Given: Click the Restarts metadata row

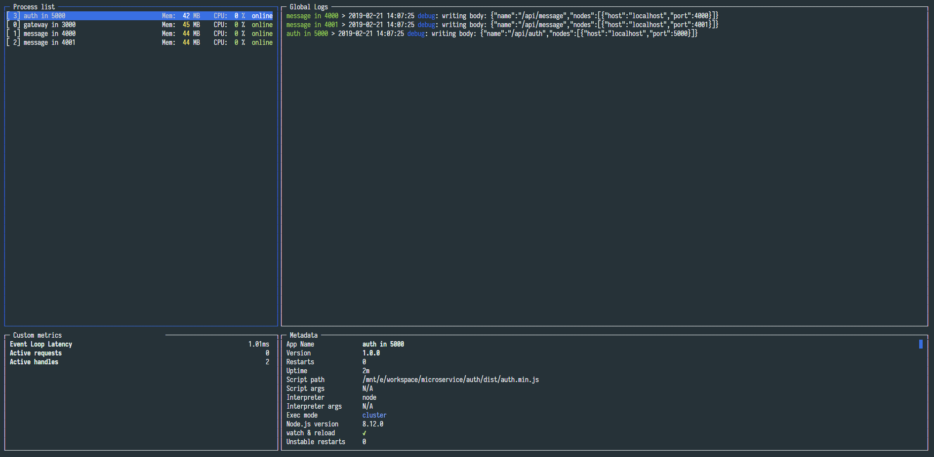Looking at the screenshot, I should pyautogui.click(x=326, y=362).
